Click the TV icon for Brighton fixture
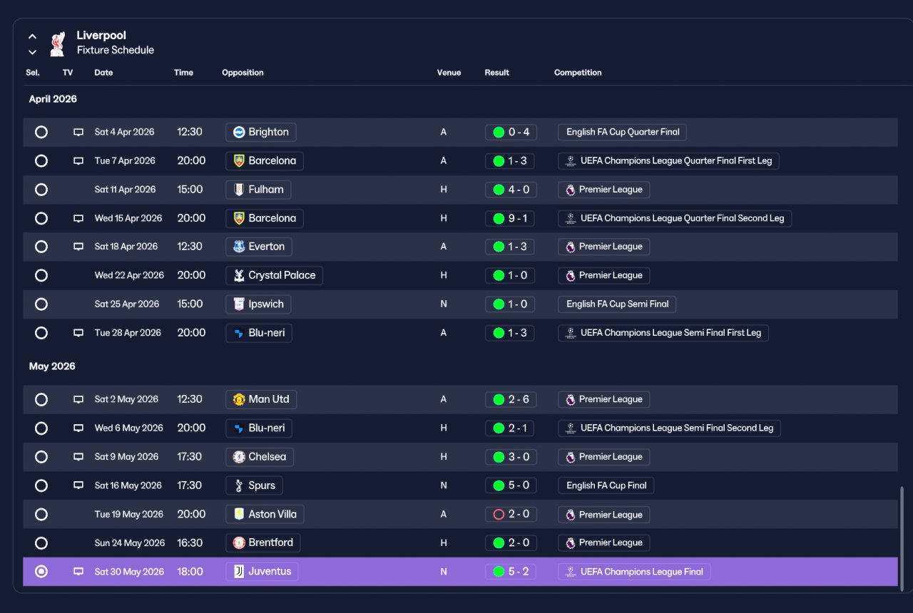The width and height of the screenshot is (913, 613). click(x=78, y=133)
